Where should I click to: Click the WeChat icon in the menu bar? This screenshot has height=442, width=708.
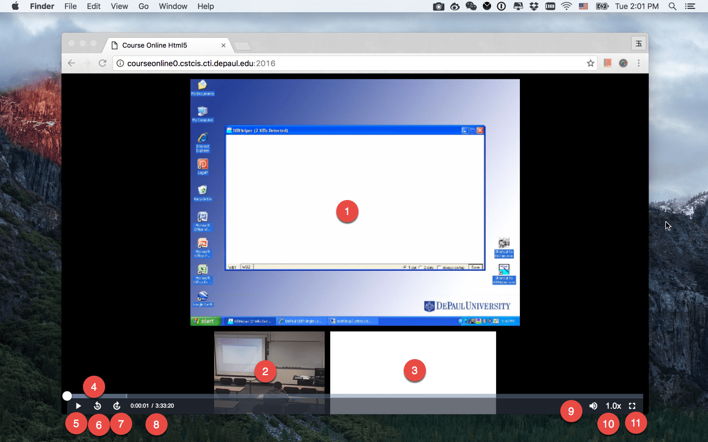coord(471,6)
